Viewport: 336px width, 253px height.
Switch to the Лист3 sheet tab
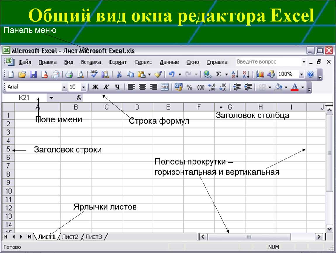(94, 237)
